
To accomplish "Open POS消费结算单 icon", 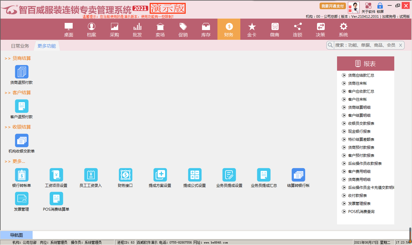I will point(56,199).
